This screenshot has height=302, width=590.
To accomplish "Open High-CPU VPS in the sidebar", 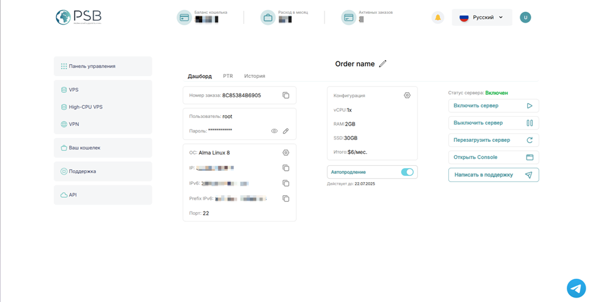I will click(x=85, y=107).
